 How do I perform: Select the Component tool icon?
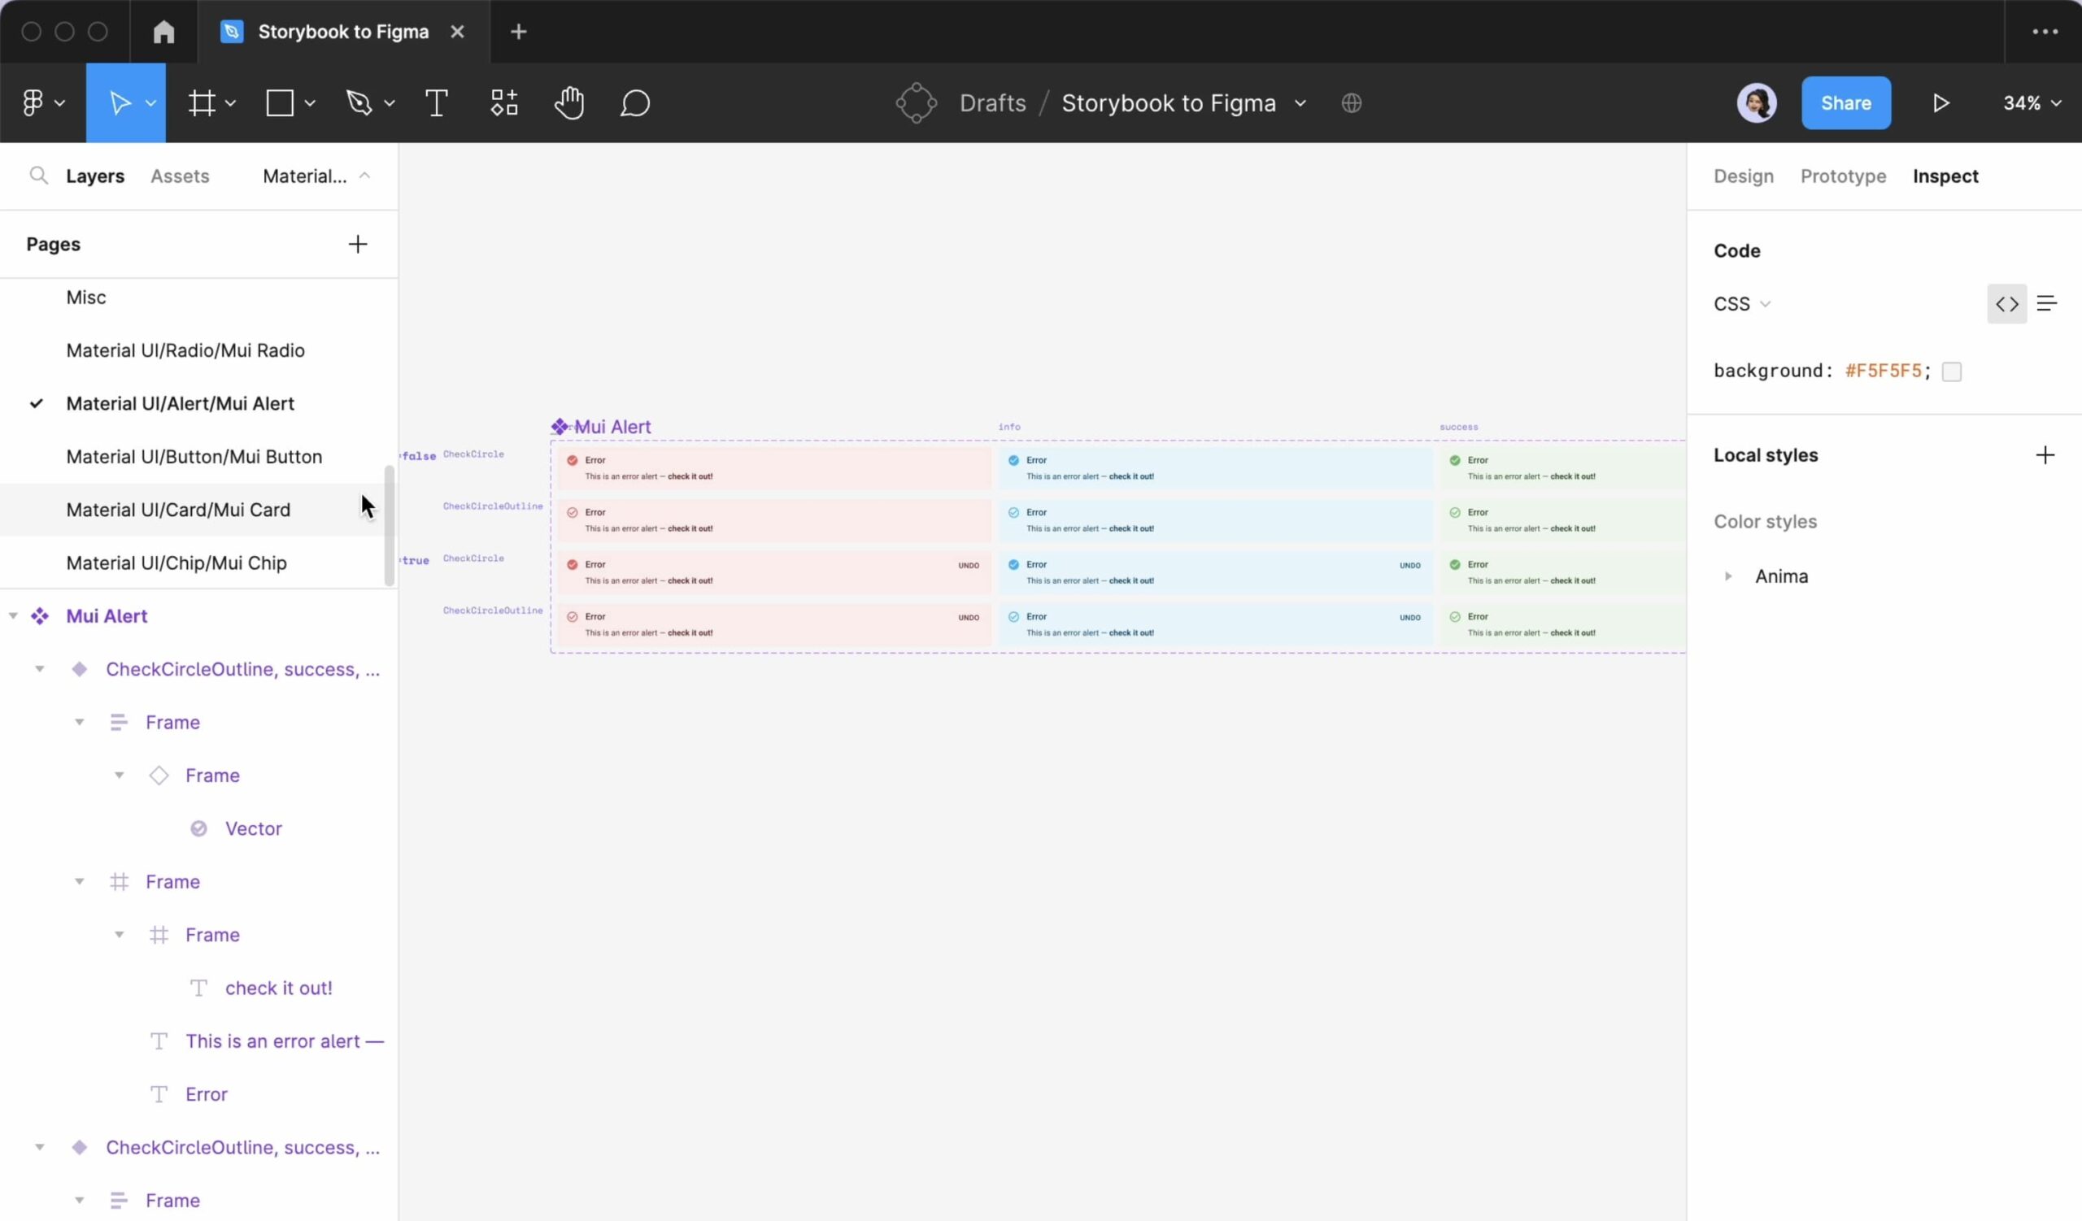504,103
